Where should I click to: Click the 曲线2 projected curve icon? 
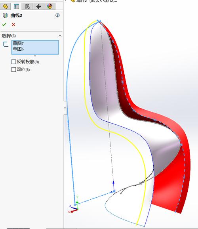click(x=5, y=15)
